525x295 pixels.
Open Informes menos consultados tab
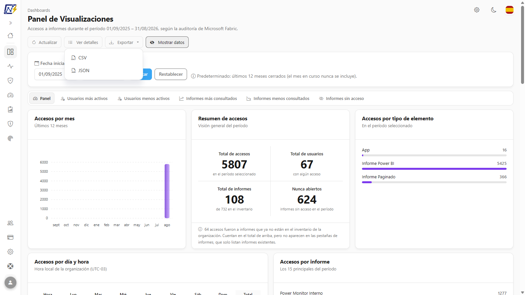tap(278, 98)
